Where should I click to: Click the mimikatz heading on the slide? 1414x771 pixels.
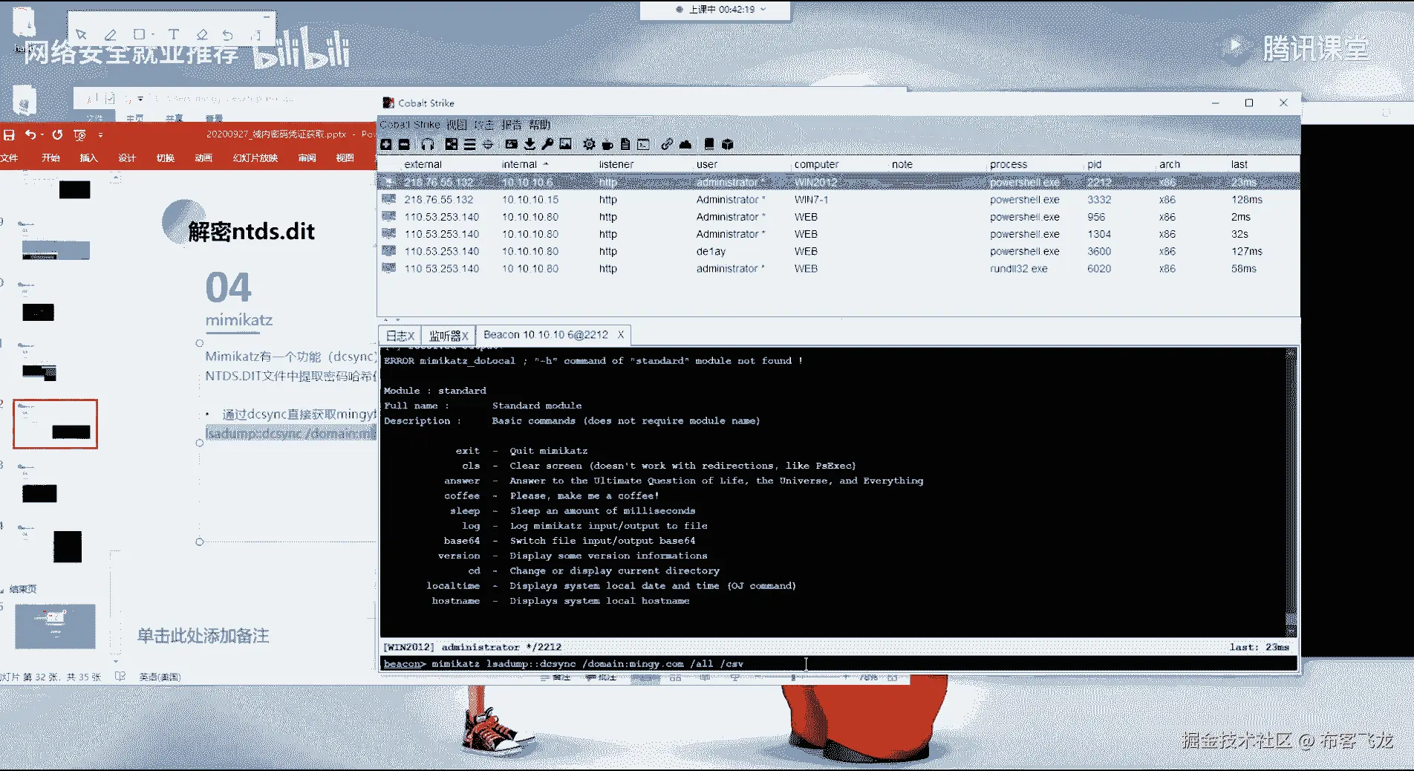[x=239, y=320]
